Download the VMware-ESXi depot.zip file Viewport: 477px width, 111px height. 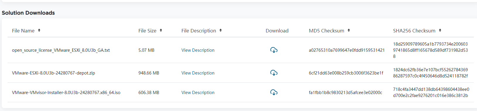pos(274,73)
